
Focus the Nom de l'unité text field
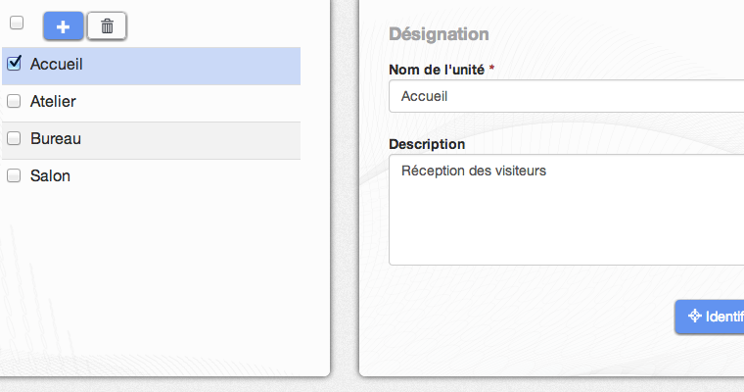(x=567, y=96)
